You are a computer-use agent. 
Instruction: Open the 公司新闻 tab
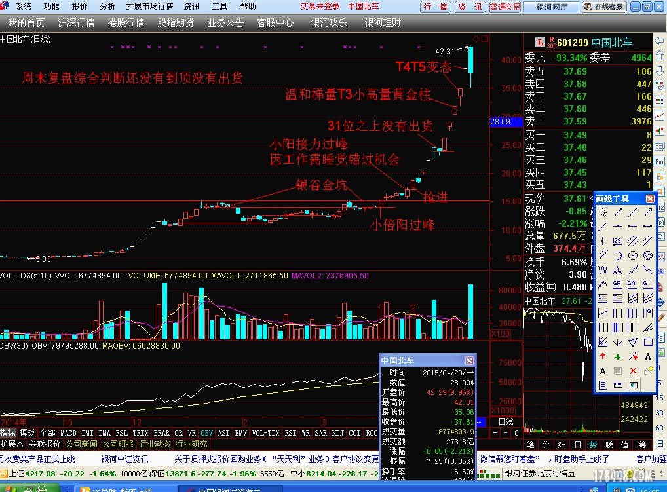tap(81, 444)
